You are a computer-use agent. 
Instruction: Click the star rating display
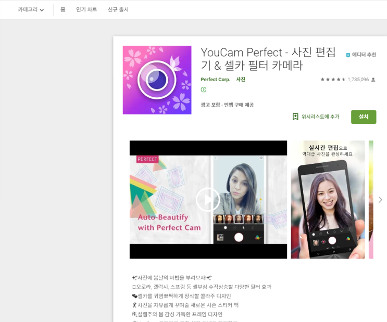click(333, 80)
